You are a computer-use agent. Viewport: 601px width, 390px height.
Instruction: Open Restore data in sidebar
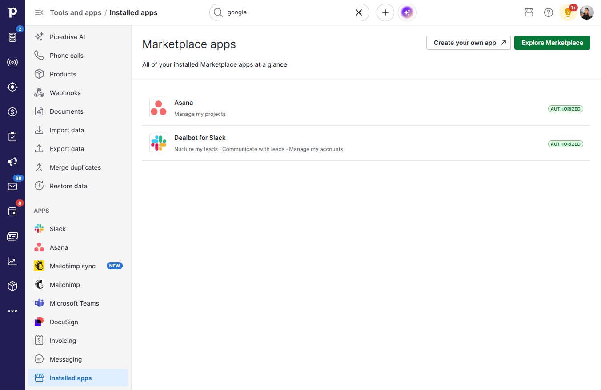click(x=78, y=186)
